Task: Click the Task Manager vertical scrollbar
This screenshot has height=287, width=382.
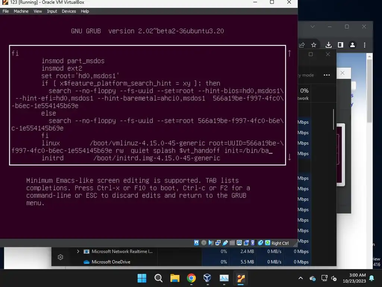Action: [334, 119]
